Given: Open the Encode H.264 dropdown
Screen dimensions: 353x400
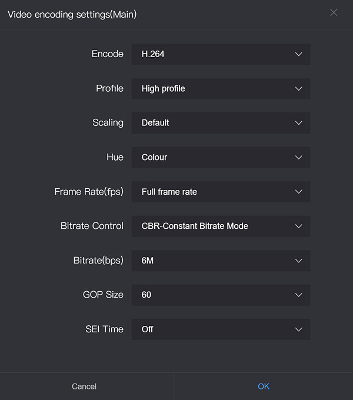Looking at the screenshot, I should pyautogui.click(x=220, y=54).
